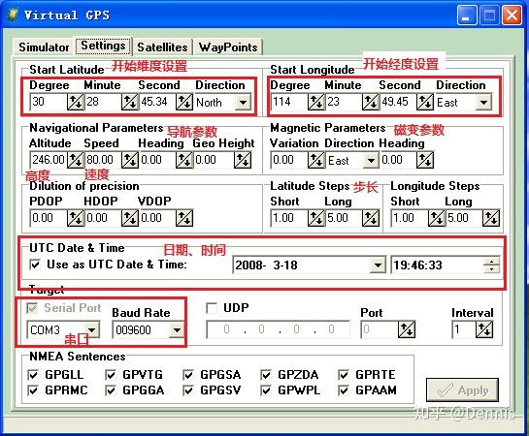Expand the COM3 serial port dropdown
Screen dimensions: 529x436
pyautogui.click(x=91, y=330)
